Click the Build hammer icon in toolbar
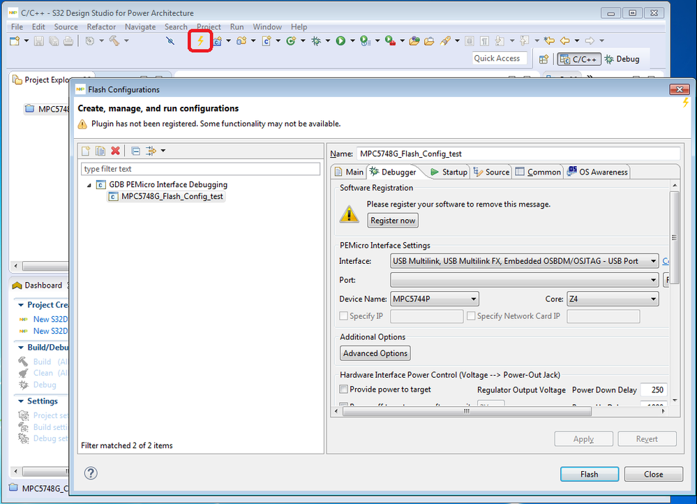The height and width of the screenshot is (504, 697). (x=114, y=41)
